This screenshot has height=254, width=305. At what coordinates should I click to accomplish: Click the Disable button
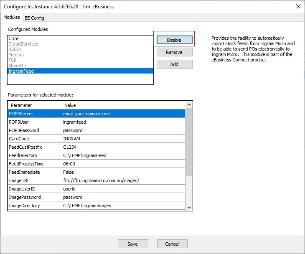(x=174, y=40)
